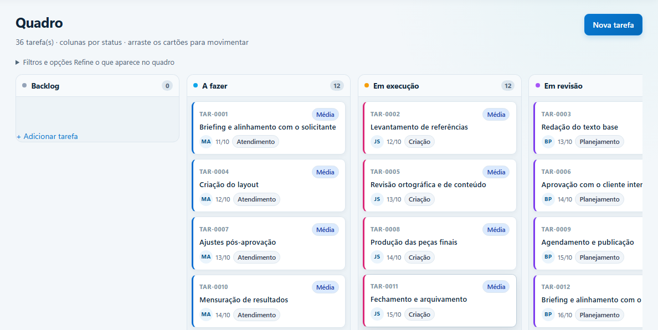The width and height of the screenshot is (658, 330).
Task: Click the 11/10 due date on TAR-0001
Action: pyautogui.click(x=222, y=142)
